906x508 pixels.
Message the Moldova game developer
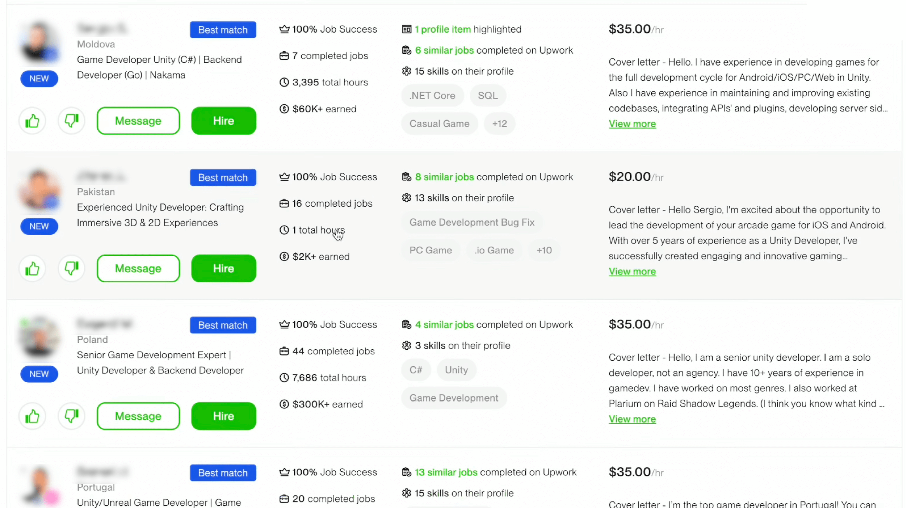(138, 121)
